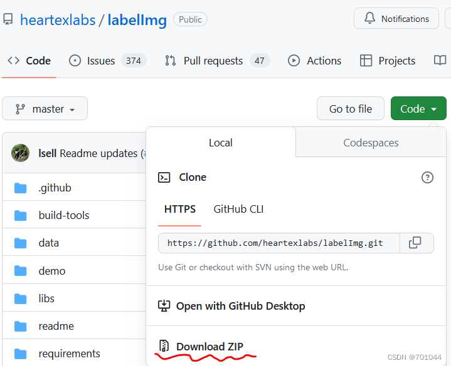Click the clone URL text field
The image size is (451, 366).
click(x=279, y=243)
